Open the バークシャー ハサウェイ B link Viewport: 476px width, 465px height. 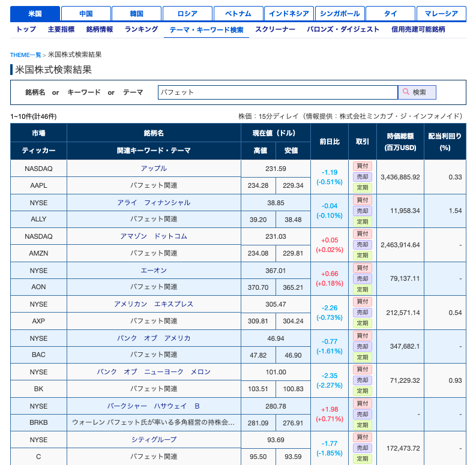click(x=154, y=406)
